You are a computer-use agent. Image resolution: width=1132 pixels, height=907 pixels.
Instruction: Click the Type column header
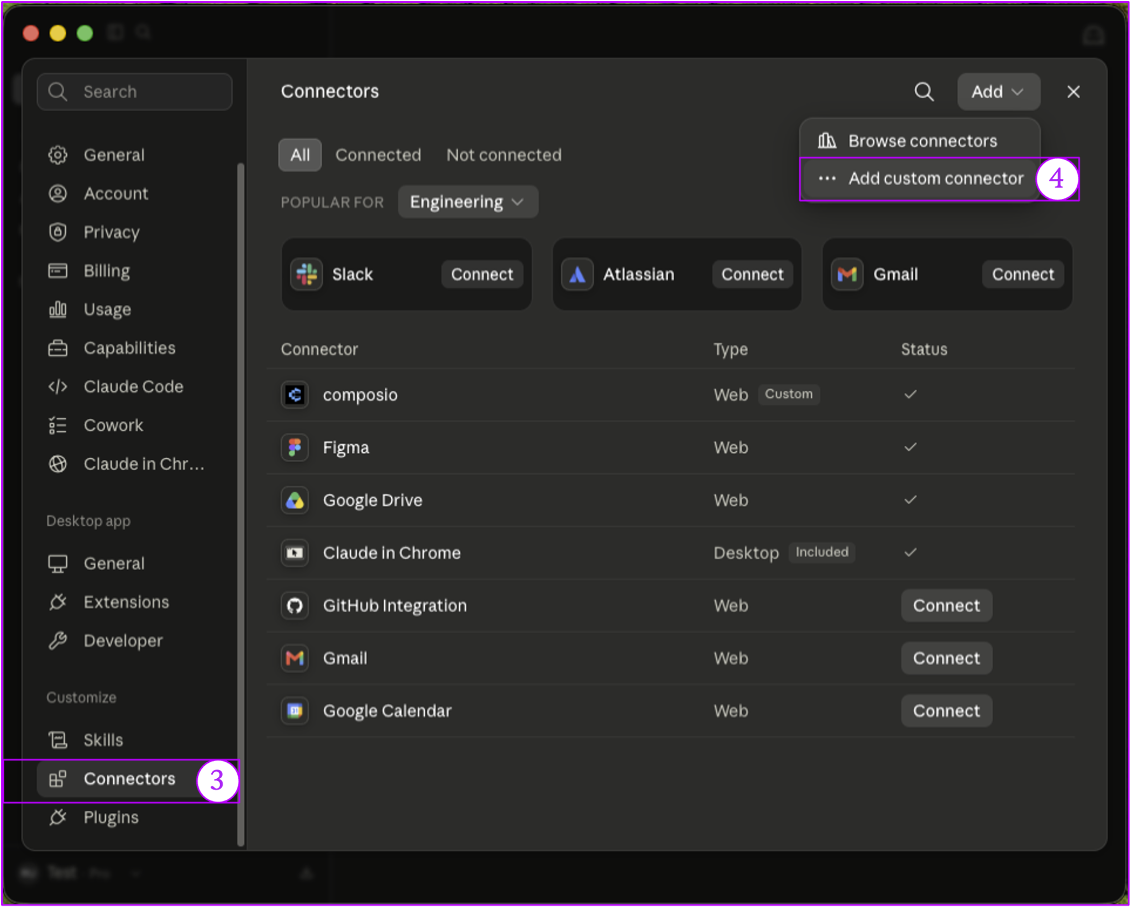(730, 349)
